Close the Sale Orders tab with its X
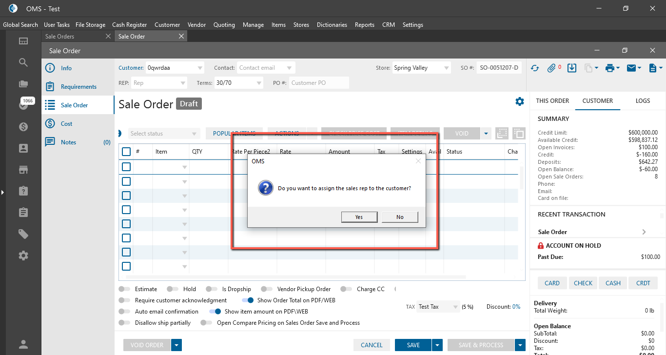 click(109, 36)
